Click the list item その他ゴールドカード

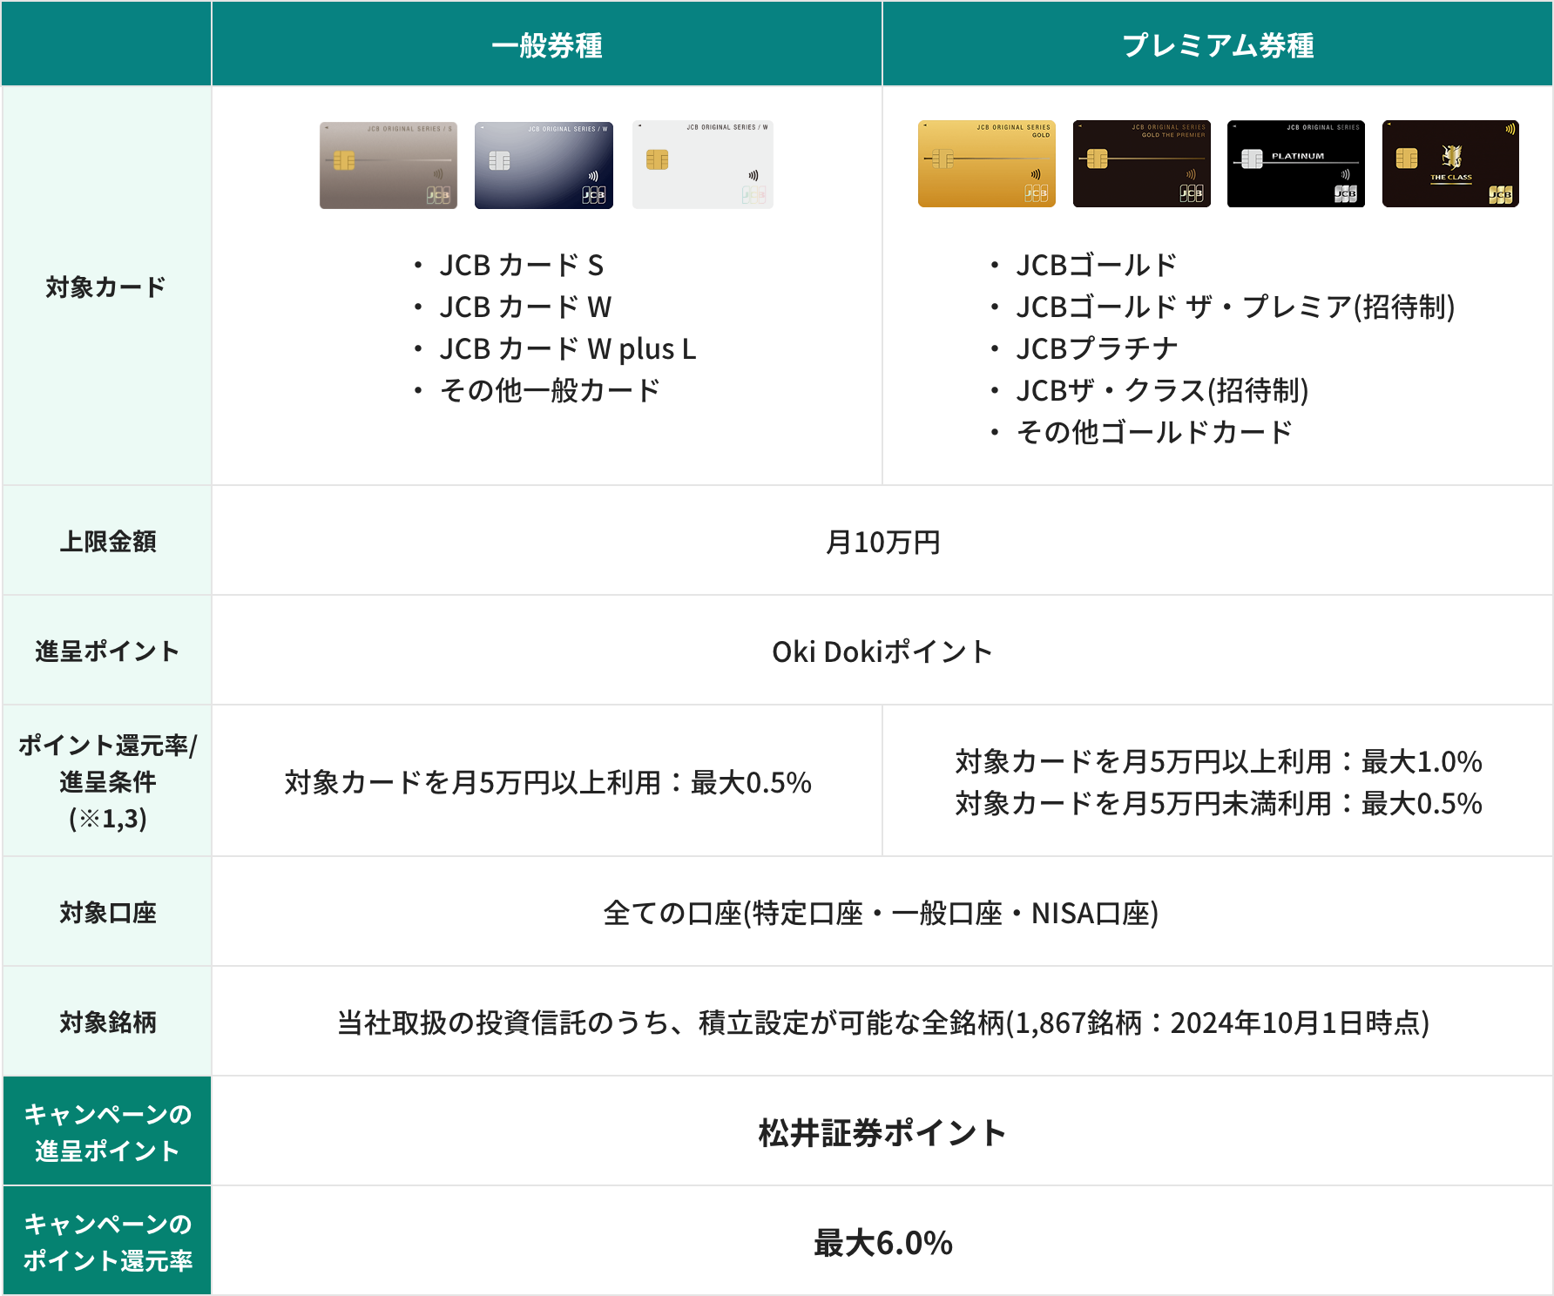(1153, 432)
